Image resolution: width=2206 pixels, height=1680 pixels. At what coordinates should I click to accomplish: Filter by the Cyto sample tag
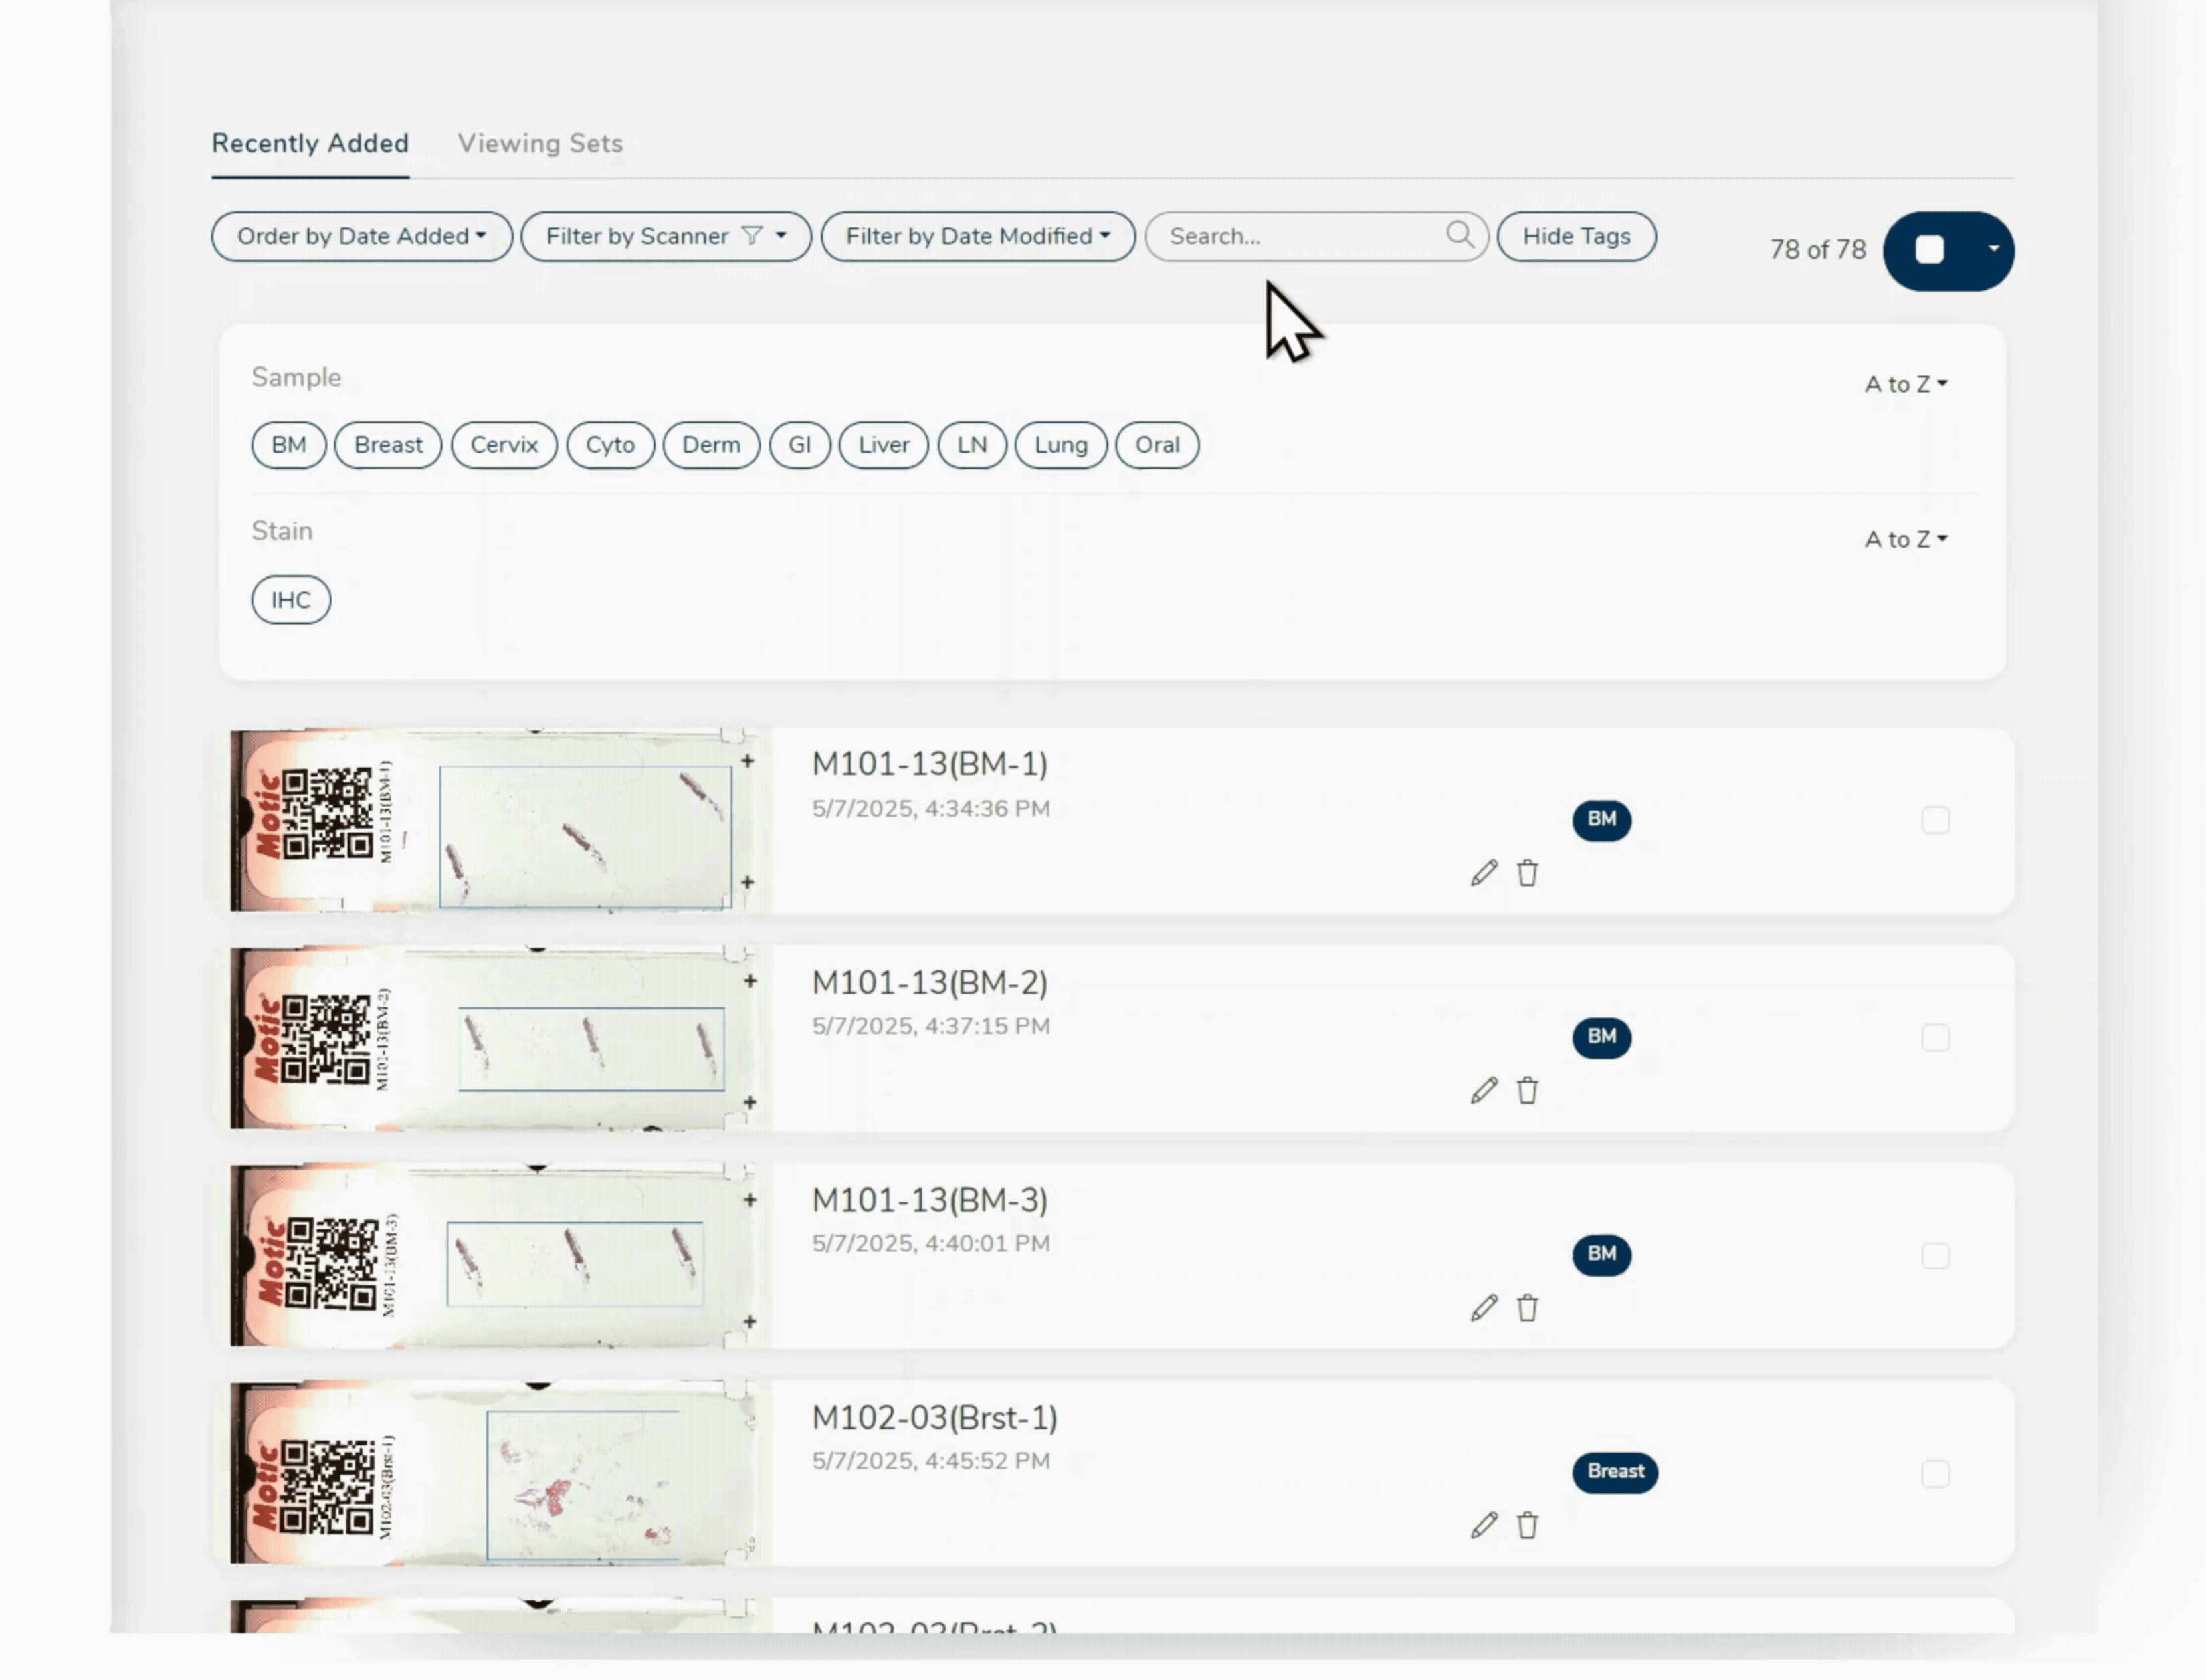pyautogui.click(x=610, y=445)
